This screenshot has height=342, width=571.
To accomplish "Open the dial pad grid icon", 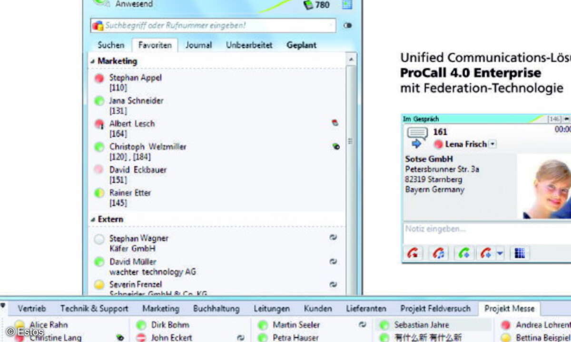I will tap(520, 253).
